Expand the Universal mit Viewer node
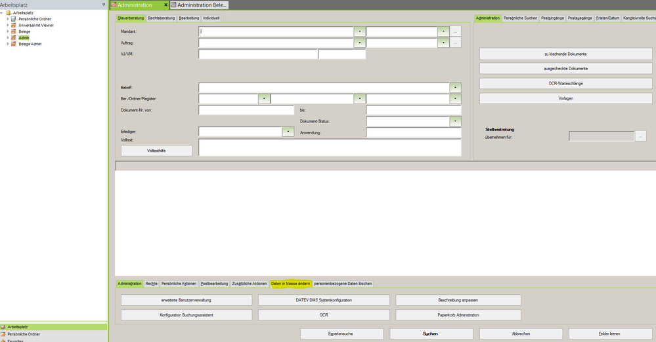 (x=7, y=25)
